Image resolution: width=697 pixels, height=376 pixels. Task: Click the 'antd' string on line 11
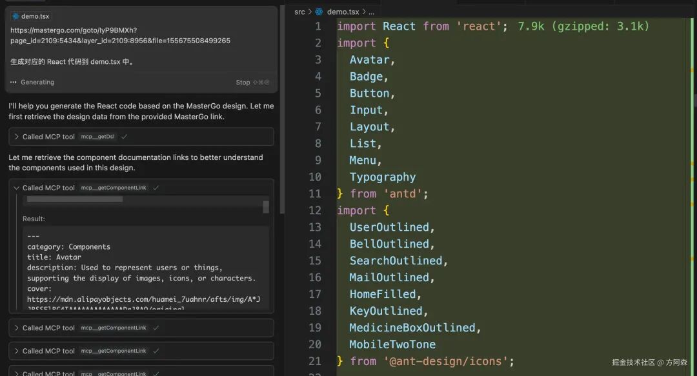(403, 193)
